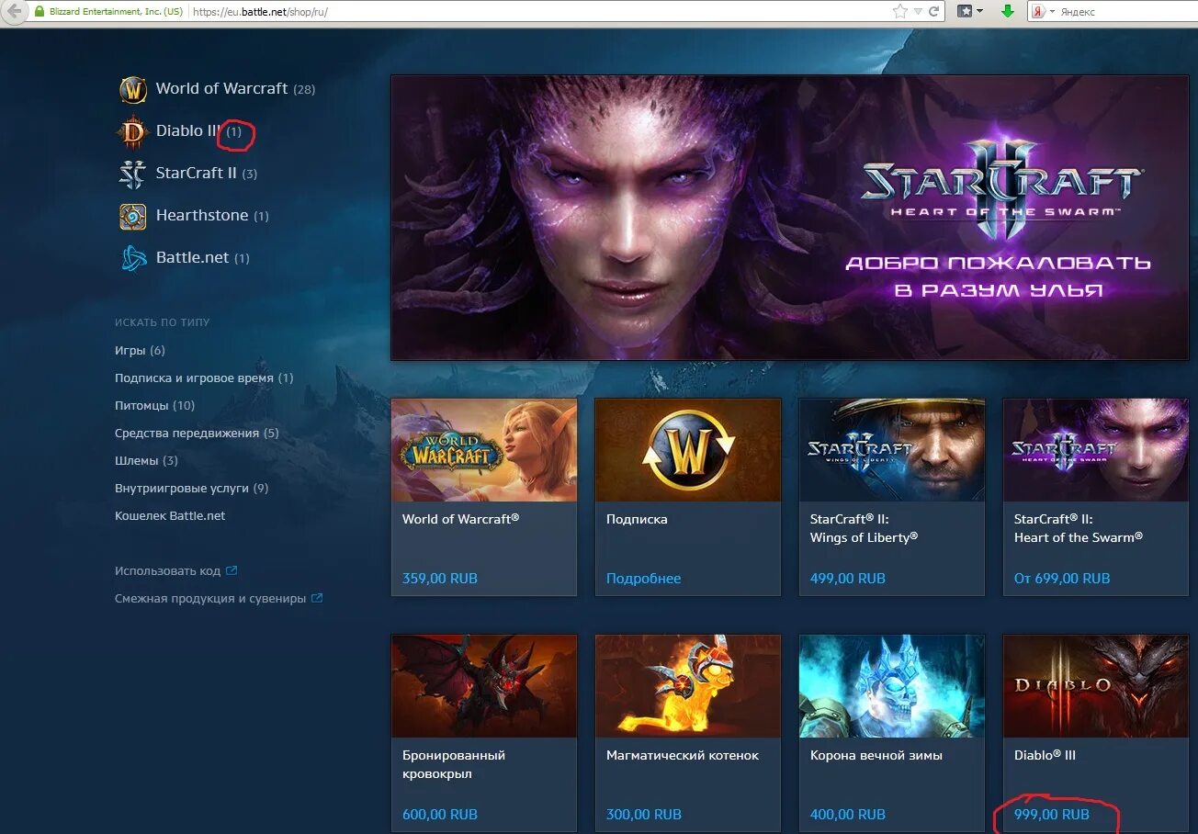
Task: Filter by Питомцы type
Action: click(154, 406)
